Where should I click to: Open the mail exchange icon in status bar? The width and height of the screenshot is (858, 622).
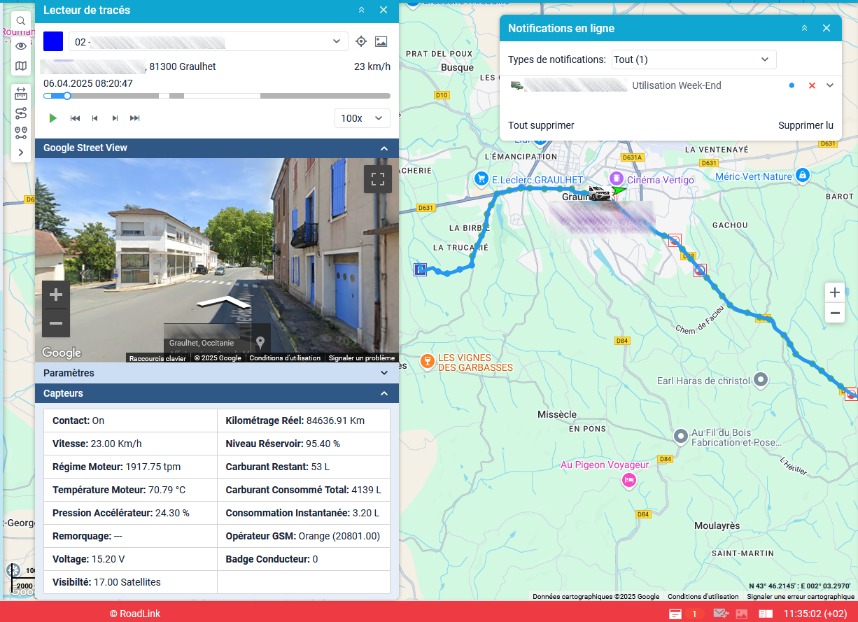(x=721, y=614)
